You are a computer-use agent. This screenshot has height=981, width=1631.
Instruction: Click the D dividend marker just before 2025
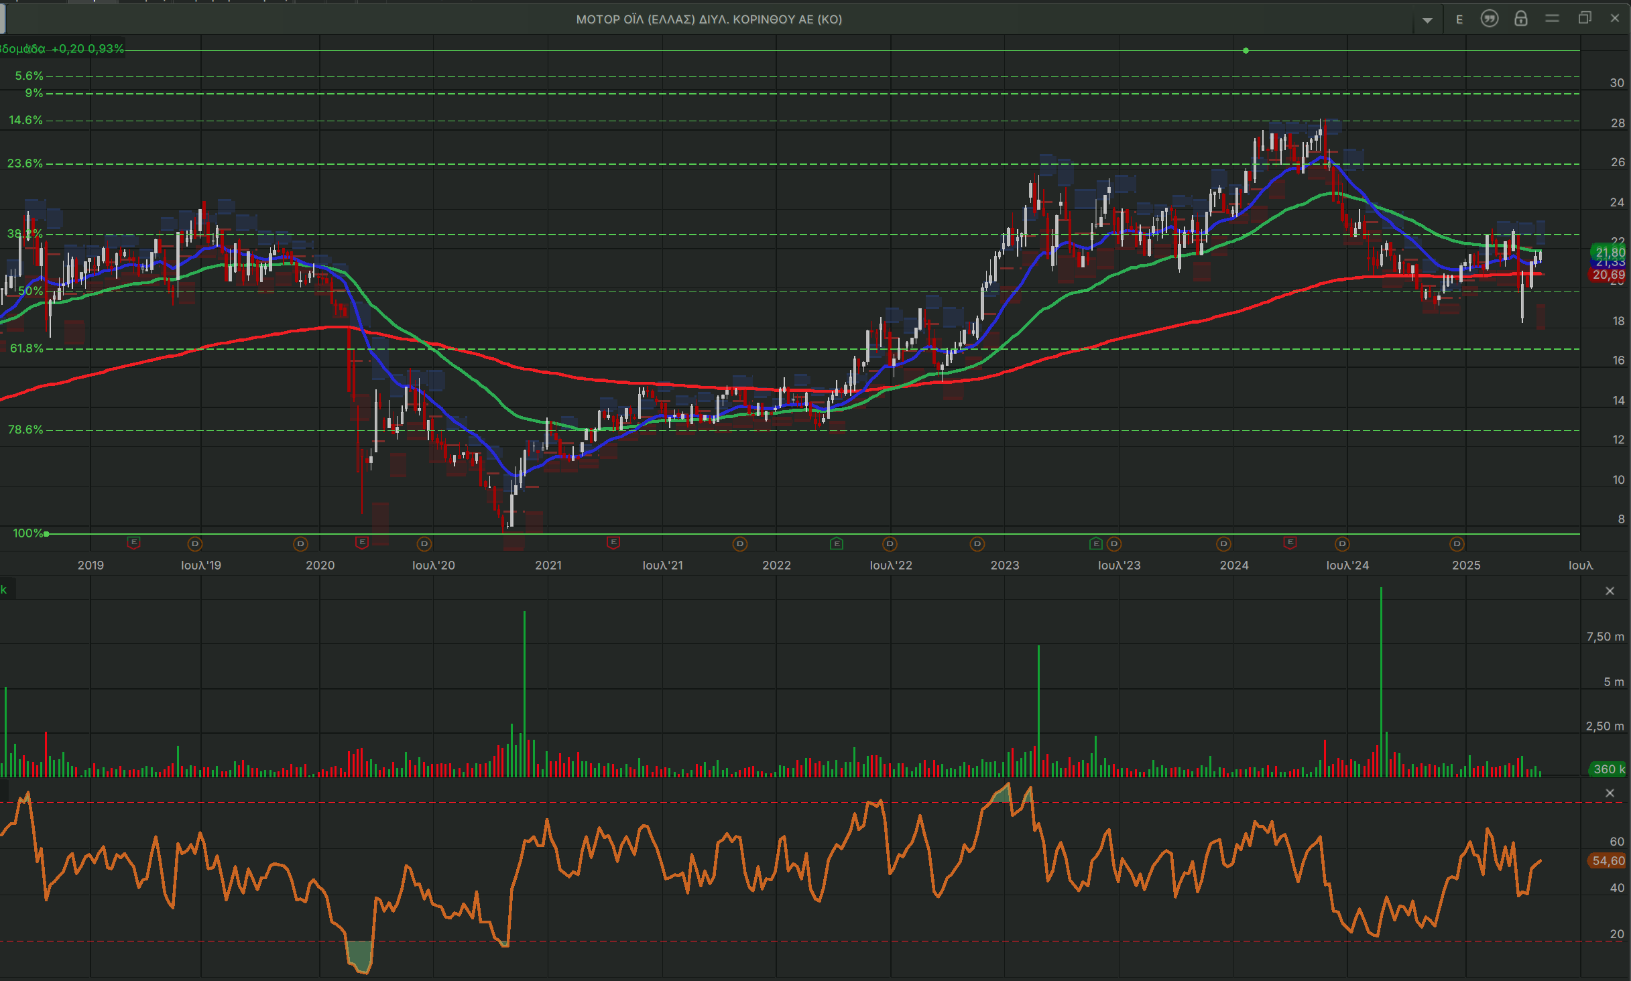[x=1457, y=544]
